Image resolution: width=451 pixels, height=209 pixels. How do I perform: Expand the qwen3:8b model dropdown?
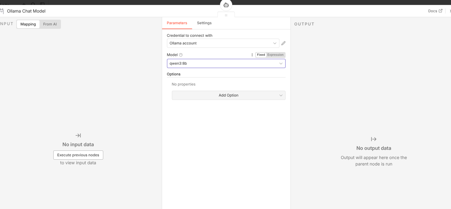click(x=226, y=63)
